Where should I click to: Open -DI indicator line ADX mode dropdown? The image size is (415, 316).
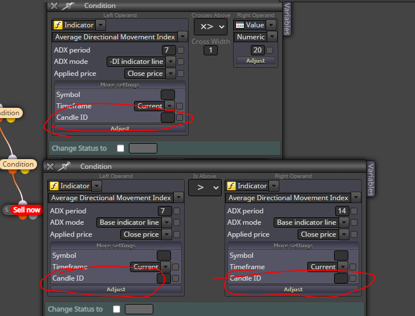pyautogui.click(x=170, y=62)
